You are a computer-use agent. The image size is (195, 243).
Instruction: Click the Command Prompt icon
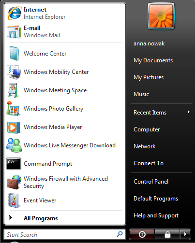coord(14,164)
